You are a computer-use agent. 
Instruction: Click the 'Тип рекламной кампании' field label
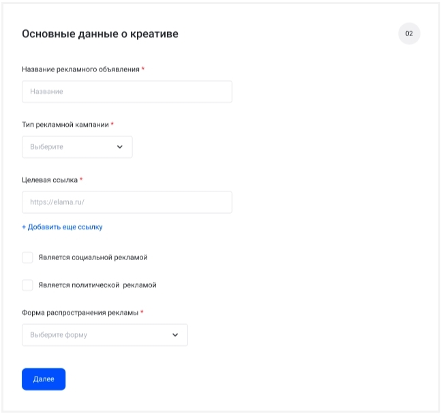coord(65,125)
